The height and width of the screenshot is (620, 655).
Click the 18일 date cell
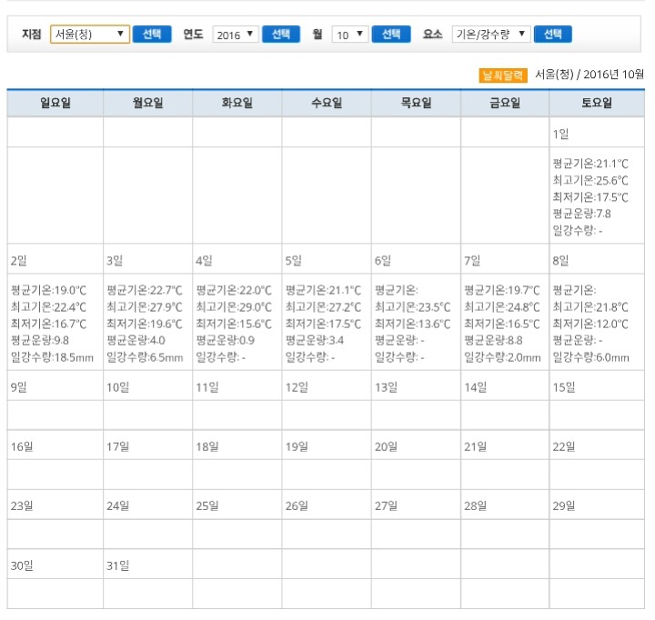[x=237, y=445]
